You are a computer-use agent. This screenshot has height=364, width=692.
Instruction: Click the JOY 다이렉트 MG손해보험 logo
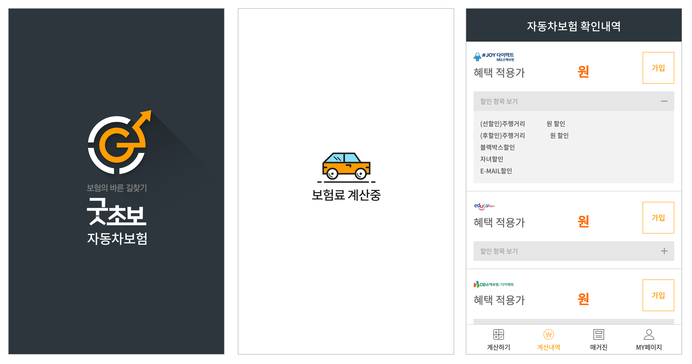(x=494, y=57)
